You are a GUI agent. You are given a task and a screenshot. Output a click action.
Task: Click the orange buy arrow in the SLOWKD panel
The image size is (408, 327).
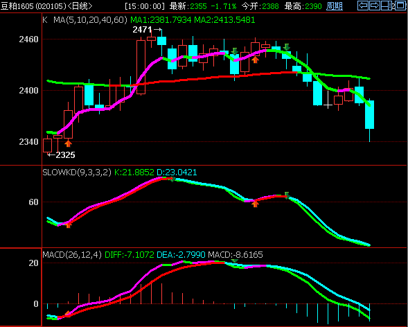[x=256, y=204]
